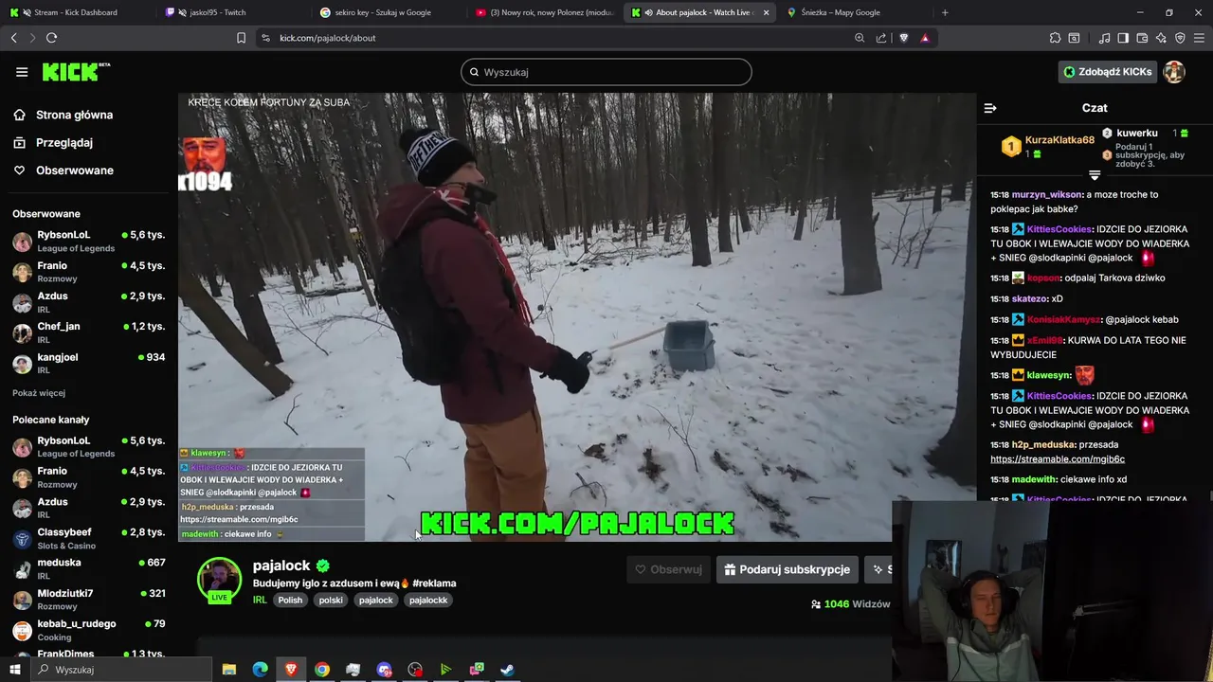Open the Windows Start menu
The width and height of the screenshot is (1213, 682).
pyautogui.click(x=14, y=670)
